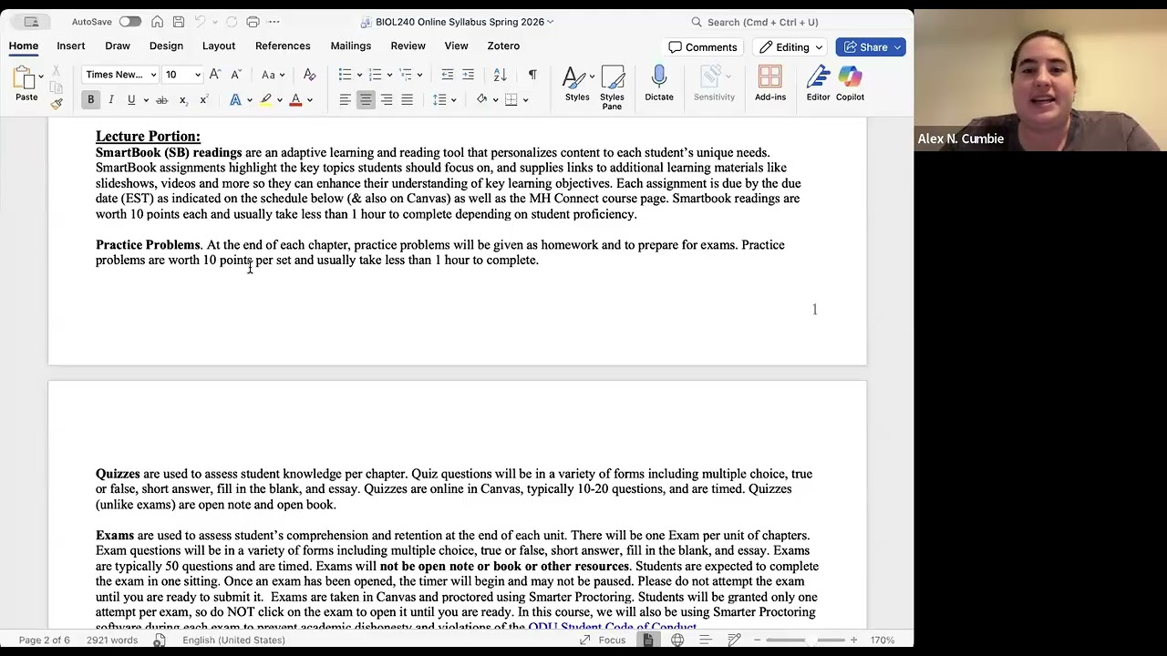This screenshot has width=1167, height=656.
Task: Cut selection with scissors icon
Action: click(x=57, y=71)
